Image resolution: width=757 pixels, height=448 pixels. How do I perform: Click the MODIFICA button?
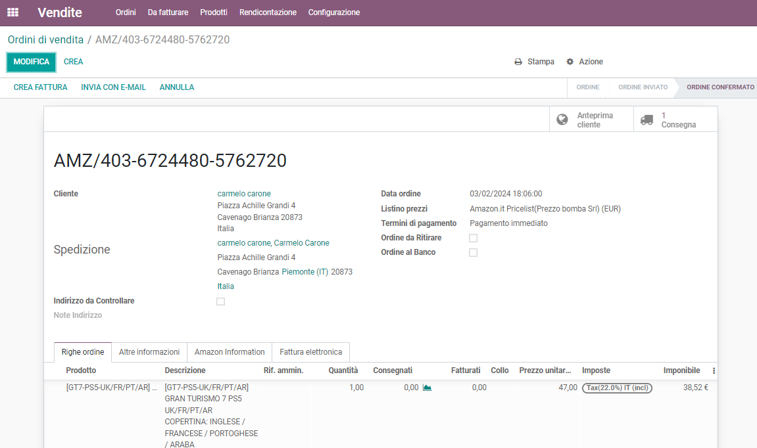point(32,62)
